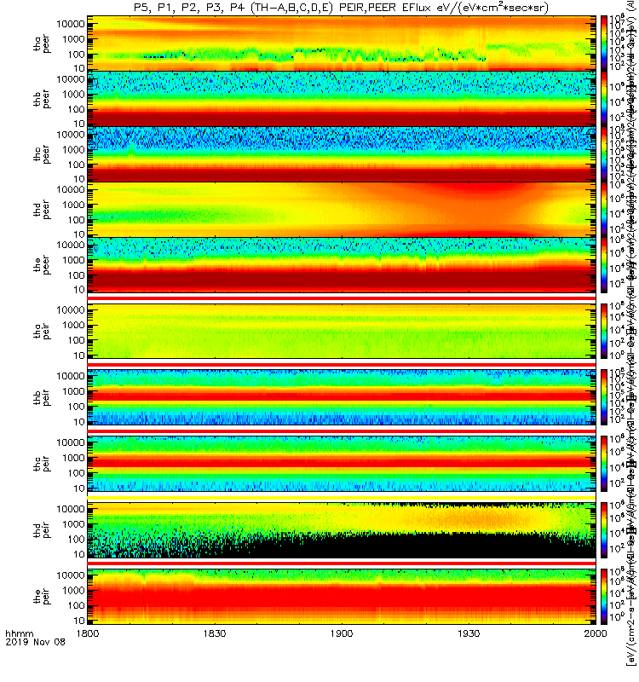This screenshot has width=639, height=682.
Task: Click the color bar beside thb peir panel
Action: 604,397
